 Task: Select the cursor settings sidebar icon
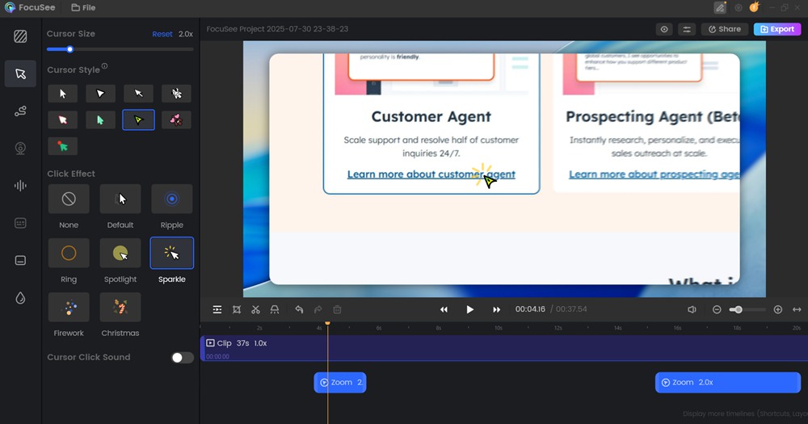click(x=20, y=73)
